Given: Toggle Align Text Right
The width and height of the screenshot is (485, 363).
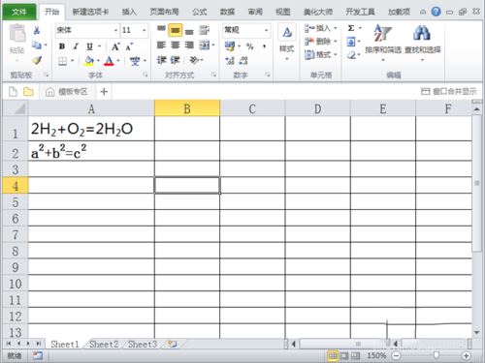Looking at the screenshot, I should (189, 45).
